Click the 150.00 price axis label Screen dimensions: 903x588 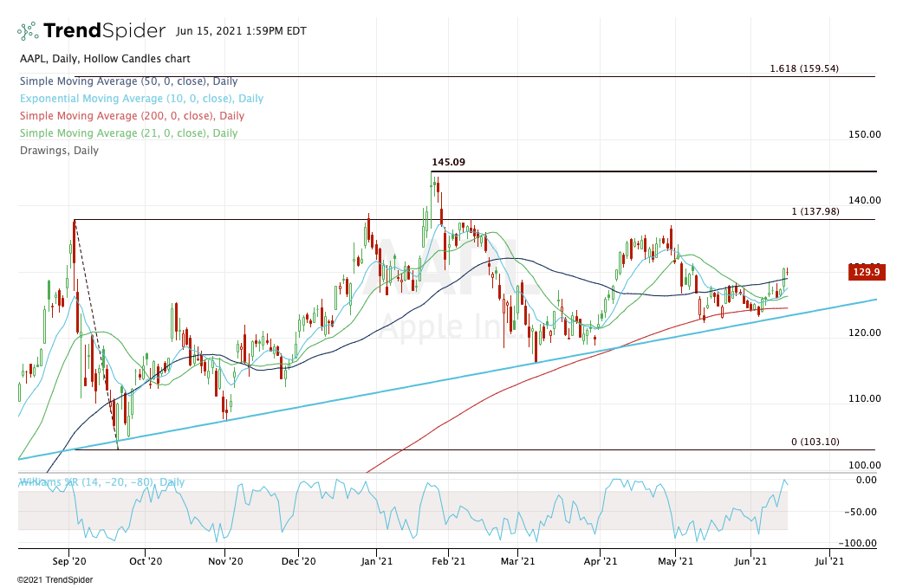point(864,134)
